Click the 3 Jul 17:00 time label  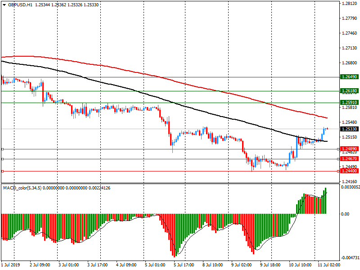pos(98,265)
